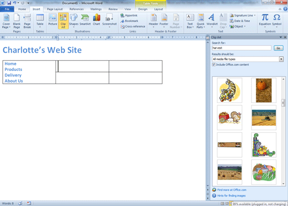Switch to the Page Layout tab
The height and width of the screenshot is (206, 288).
click(x=55, y=9)
